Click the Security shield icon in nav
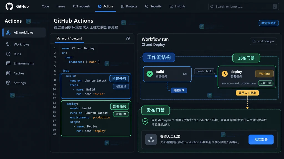 147,6
